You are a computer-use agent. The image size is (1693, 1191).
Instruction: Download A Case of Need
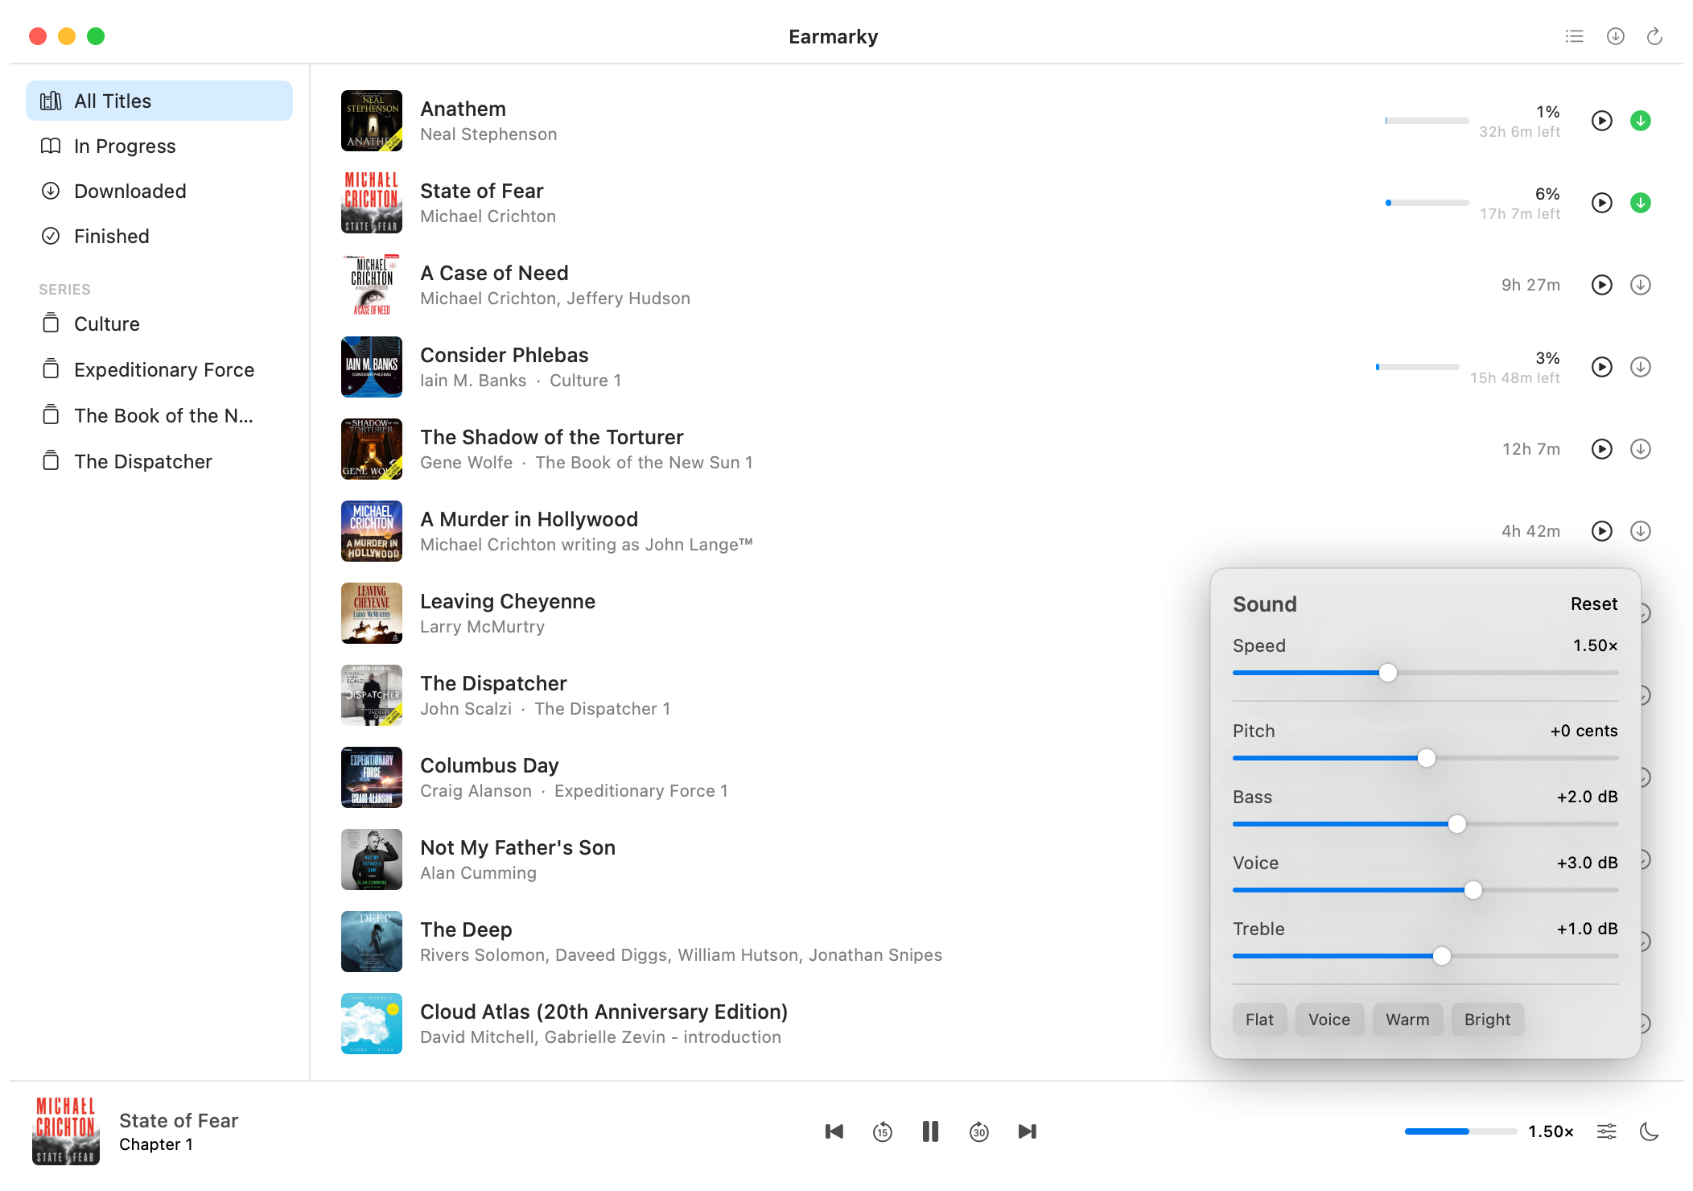pyautogui.click(x=1640, y=285)
